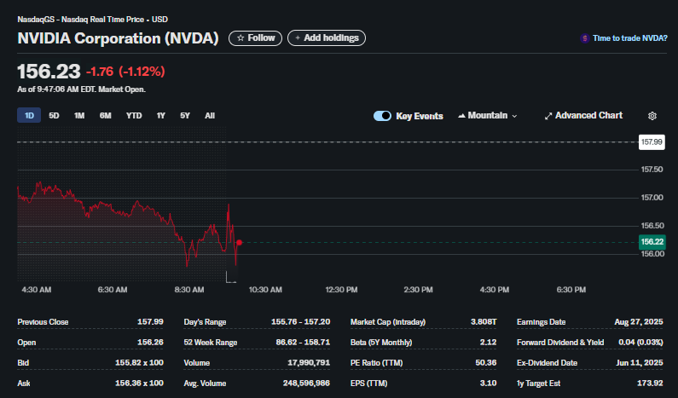
Task: Click the Ask value 156.36 x 100
Action: (x=139, y=384)
